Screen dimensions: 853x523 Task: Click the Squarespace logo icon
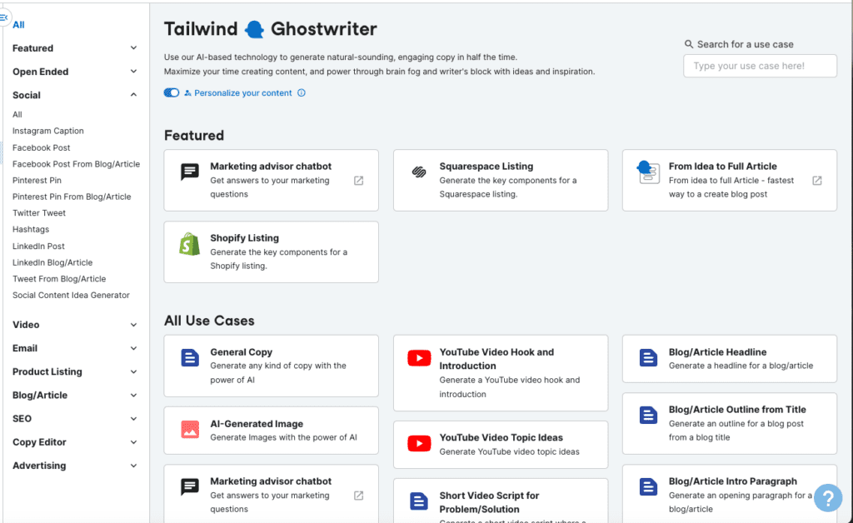419,172
